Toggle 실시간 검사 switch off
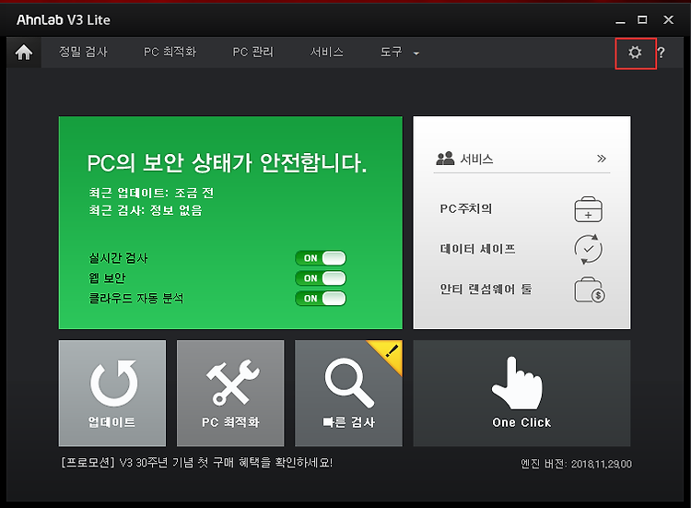This screenshot has width=691, height=508. click(321, 258)
